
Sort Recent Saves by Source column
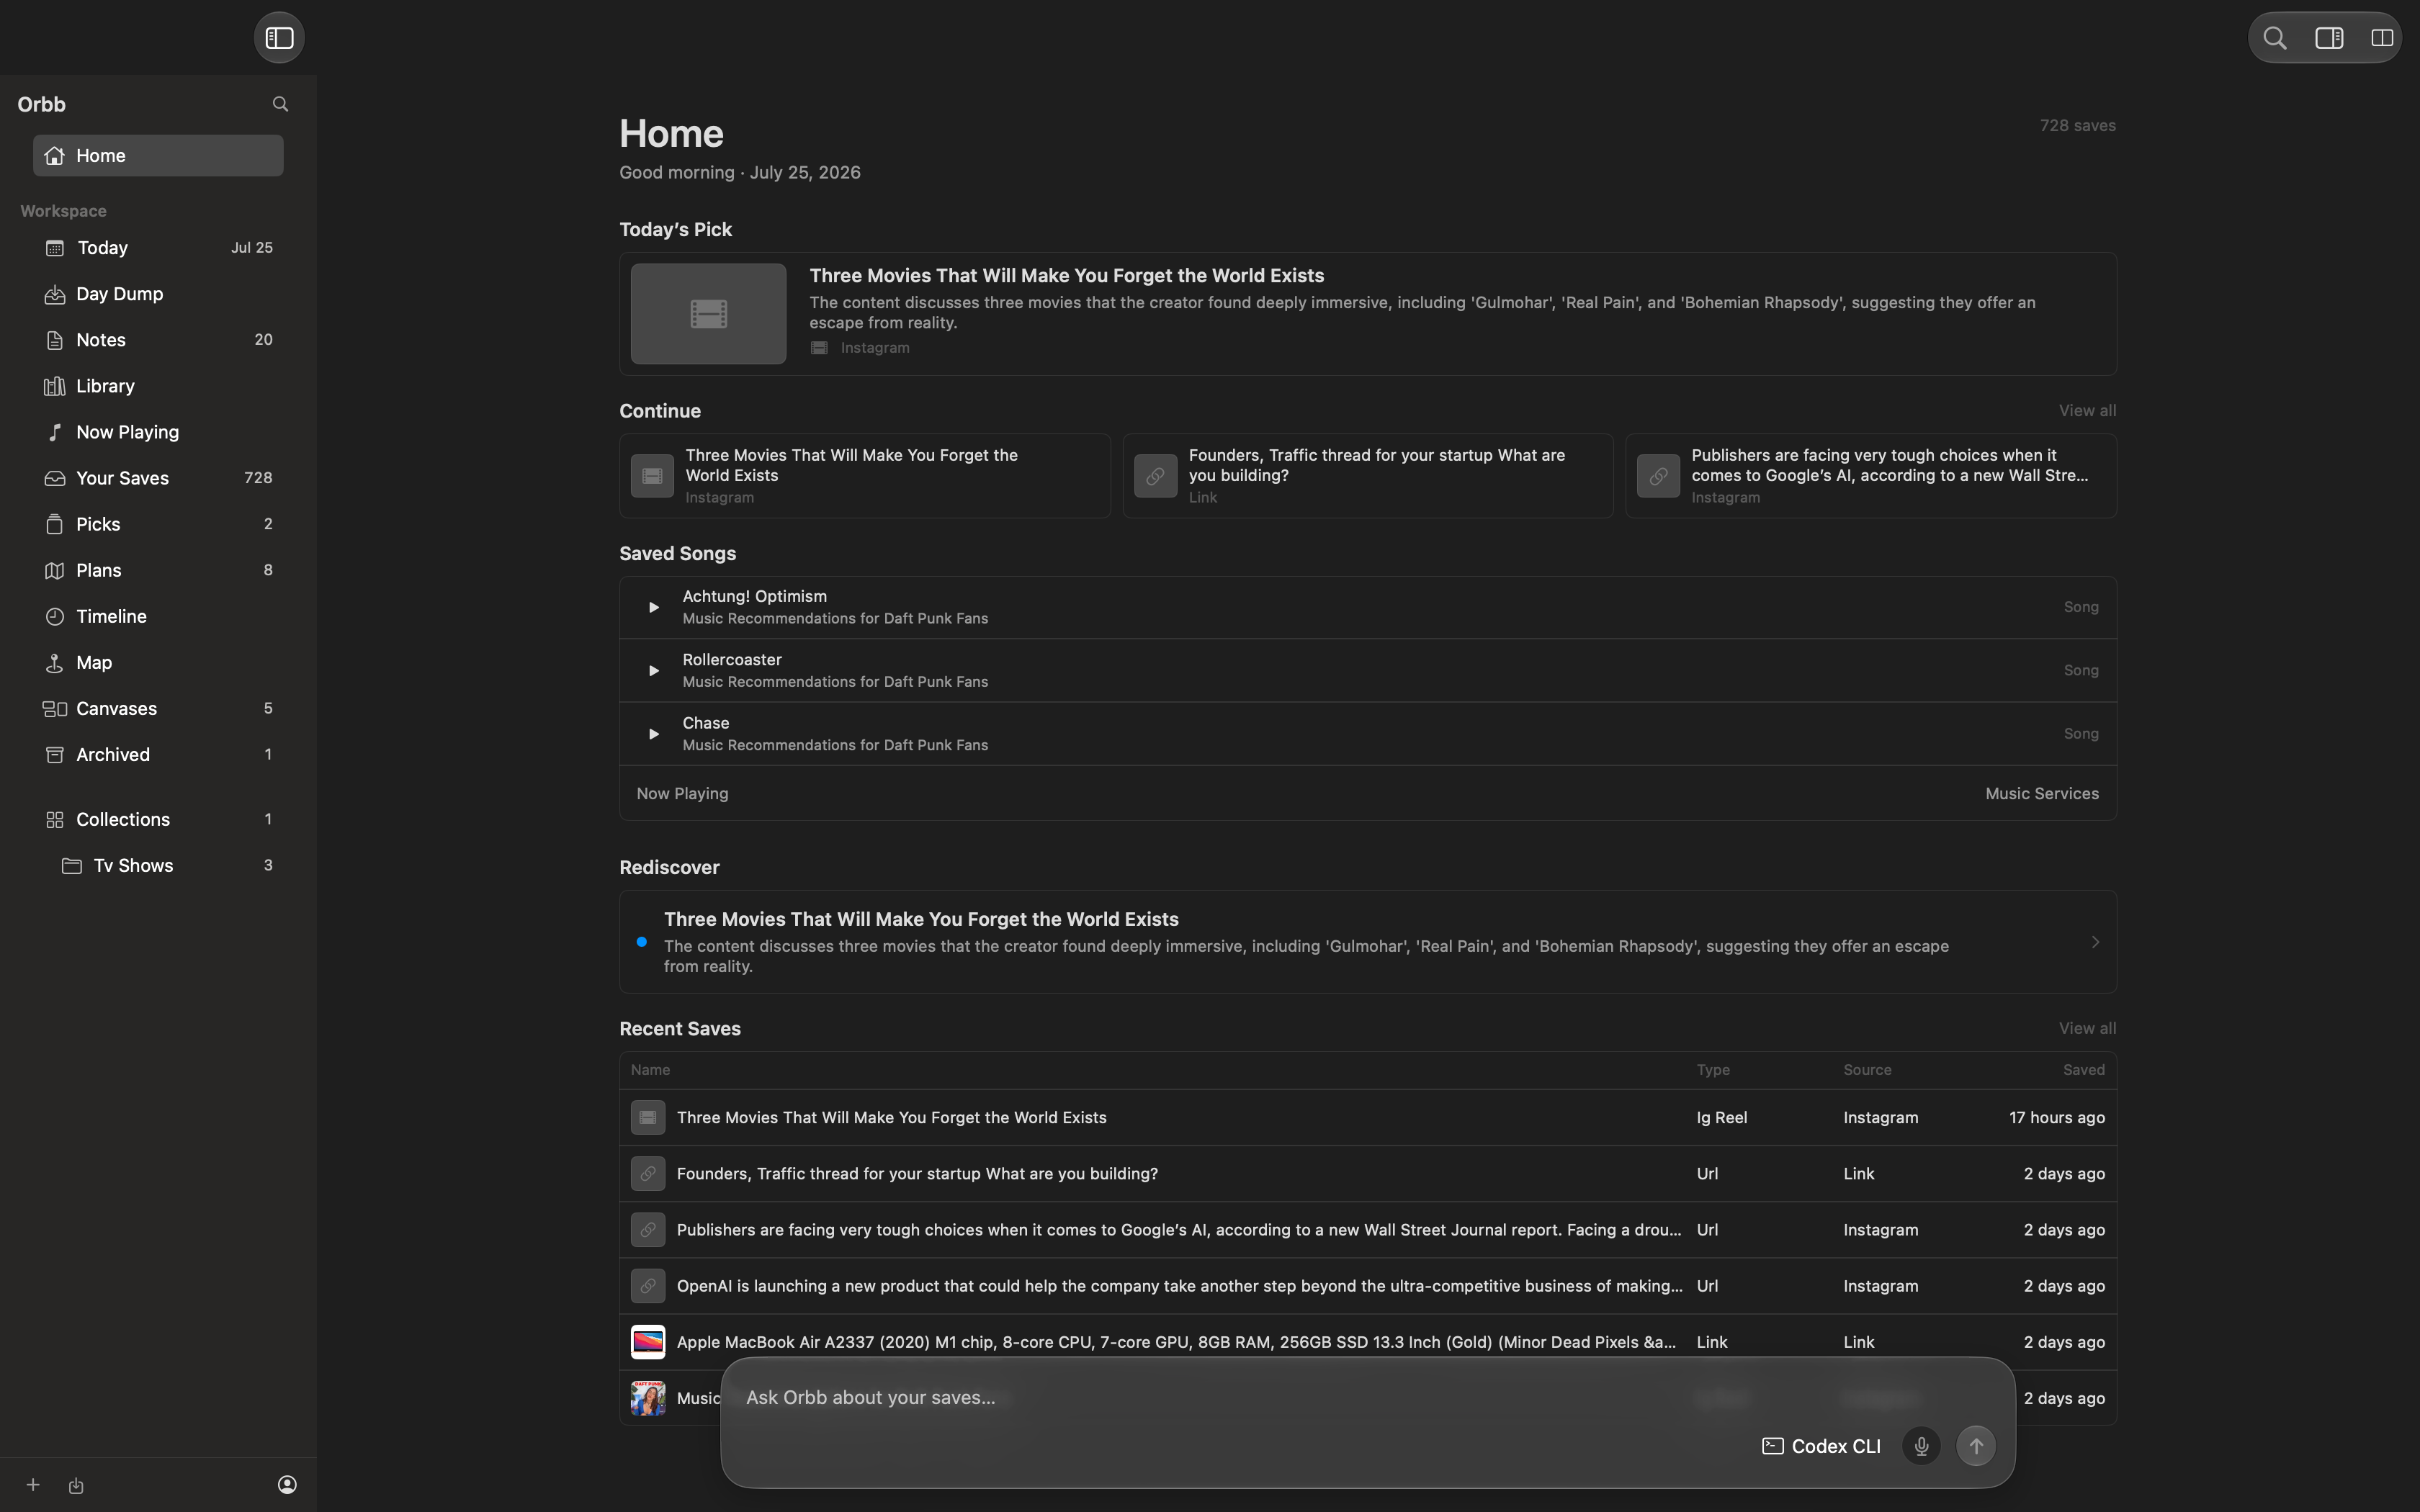point(1867,1070)
